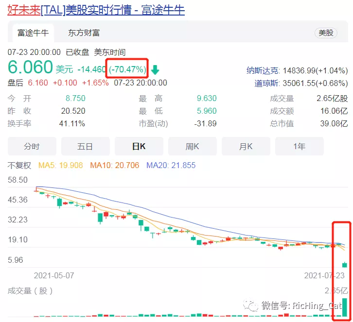Click the 换手率 value 41.11%
Screen dimensions: 353x322
click(72, 123)
